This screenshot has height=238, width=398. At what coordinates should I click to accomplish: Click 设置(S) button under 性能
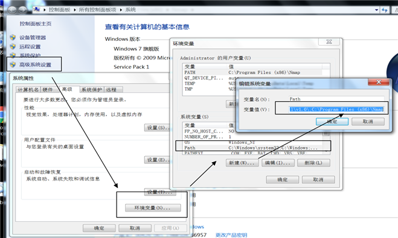click(157, 128)
